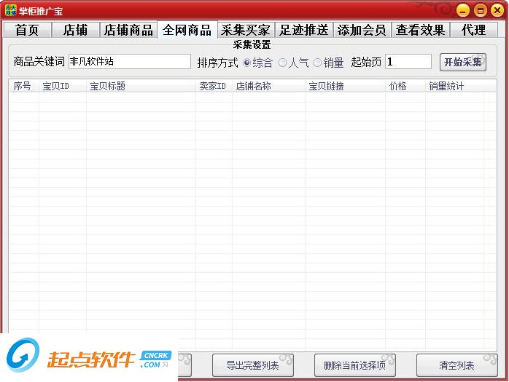509x382 pixels.
Task: Open the 查看效果 tab
Action: pos(420,30)
